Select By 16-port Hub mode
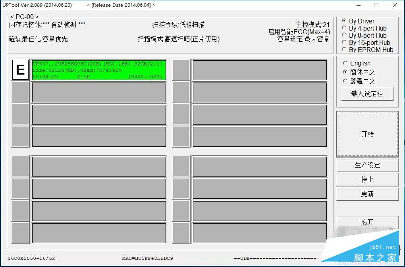The height and width of the screenshot is (267, 405). tap(344, 42)
